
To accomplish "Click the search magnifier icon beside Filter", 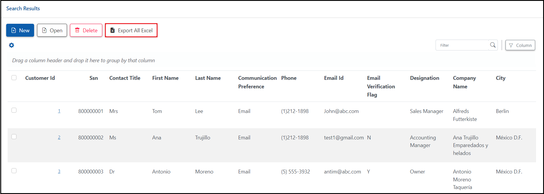I will pyautogui.click(x=493, y=45).
